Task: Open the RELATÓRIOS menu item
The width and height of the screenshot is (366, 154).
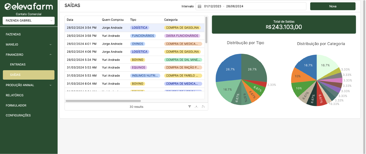Action: [x=15, y=95]
